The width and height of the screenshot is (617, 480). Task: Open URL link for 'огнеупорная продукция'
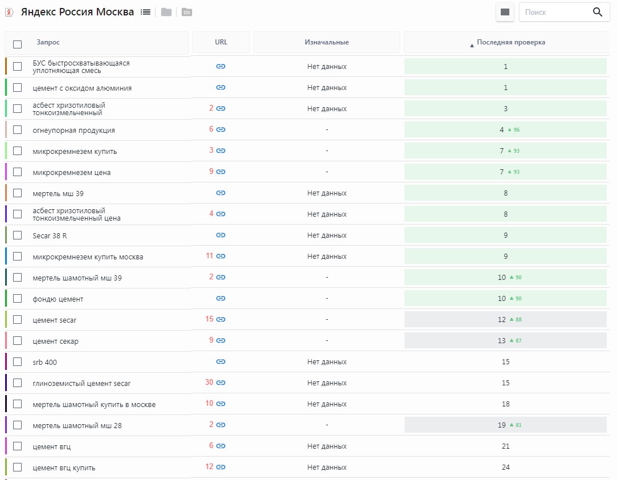(x=221, y=130)
